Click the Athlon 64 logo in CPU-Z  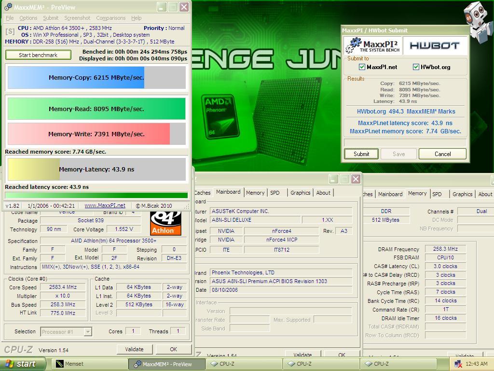pos(166,223)
